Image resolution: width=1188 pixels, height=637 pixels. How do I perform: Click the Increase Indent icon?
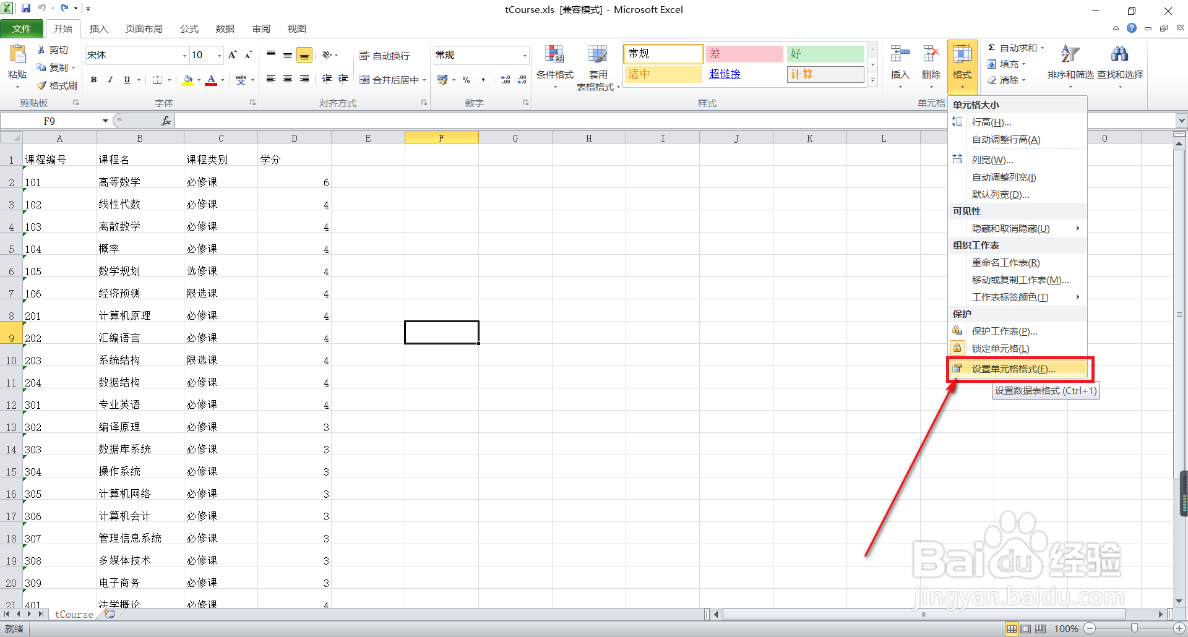(x=343, y=79)
